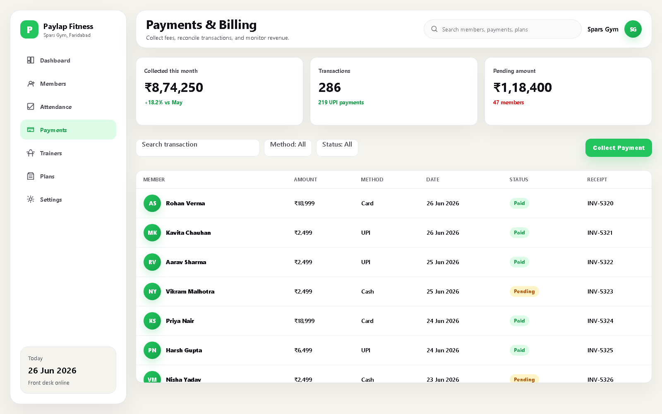Screen dimensions: 662x414
Task: Sort by the STATUS column header
Action: [x=519, y=179]
